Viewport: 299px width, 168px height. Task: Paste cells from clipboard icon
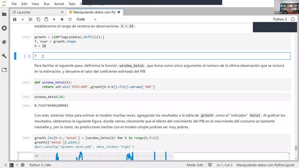coord(46,20)
